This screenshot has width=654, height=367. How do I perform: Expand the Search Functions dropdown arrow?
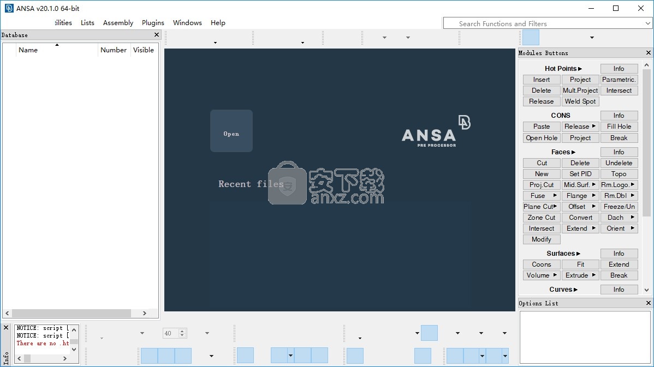pyautogui.click(x=648, y=24)
